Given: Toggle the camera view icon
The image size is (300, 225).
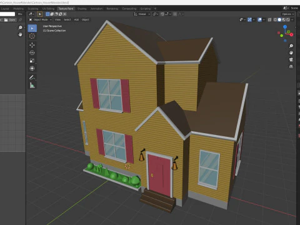Looking at the screenshot, I should coord(291,60).
